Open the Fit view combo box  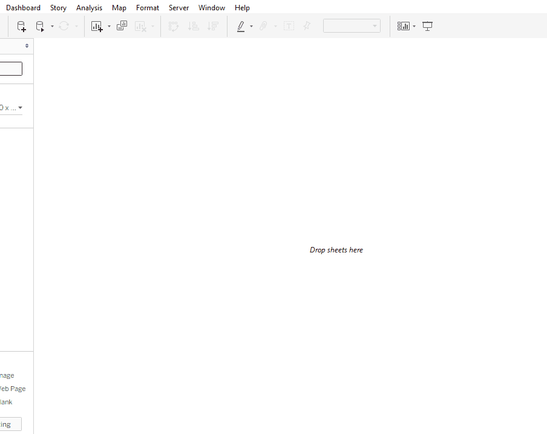[x=352, y=26]
